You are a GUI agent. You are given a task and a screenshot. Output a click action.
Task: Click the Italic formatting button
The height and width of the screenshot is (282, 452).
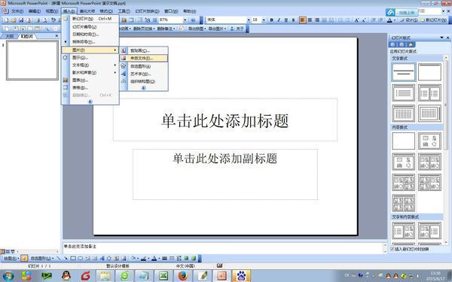point(279,20)
